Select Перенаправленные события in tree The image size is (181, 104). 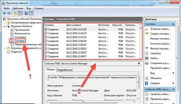tap(28, 44)
